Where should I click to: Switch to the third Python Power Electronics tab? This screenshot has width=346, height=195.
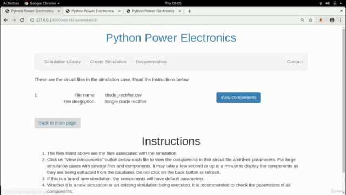[153, 11]
